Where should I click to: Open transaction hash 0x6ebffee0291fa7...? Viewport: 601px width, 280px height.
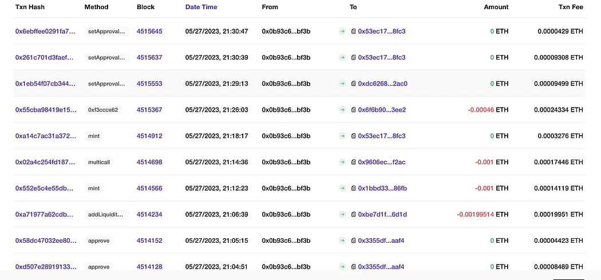click(45, 31)
